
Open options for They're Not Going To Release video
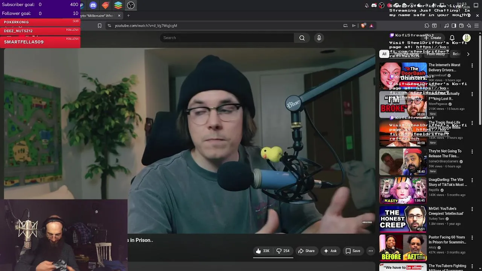pos(472,152)
